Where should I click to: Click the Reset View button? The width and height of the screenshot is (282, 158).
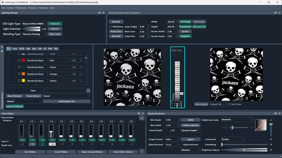[x=116, y=31]
